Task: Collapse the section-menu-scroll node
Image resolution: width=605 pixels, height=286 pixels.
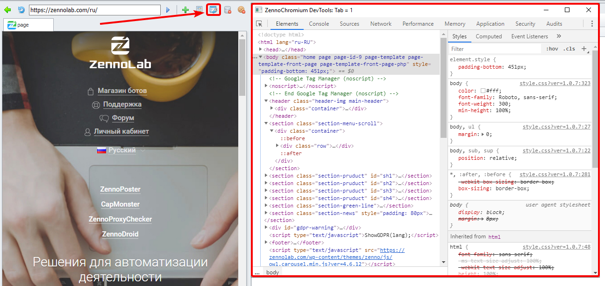Action: (266, 123)
